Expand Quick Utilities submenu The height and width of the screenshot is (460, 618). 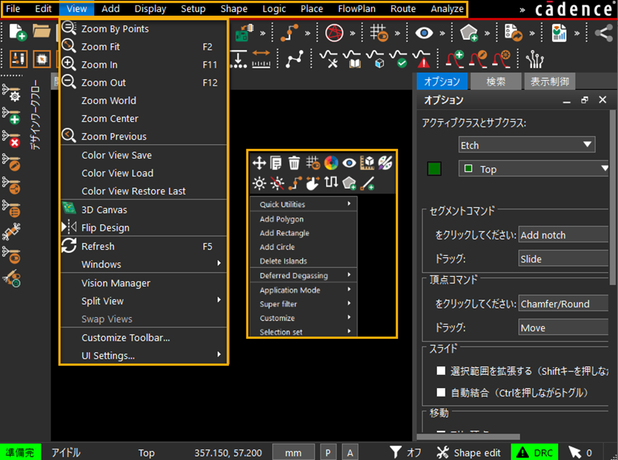tap(303, 204)
